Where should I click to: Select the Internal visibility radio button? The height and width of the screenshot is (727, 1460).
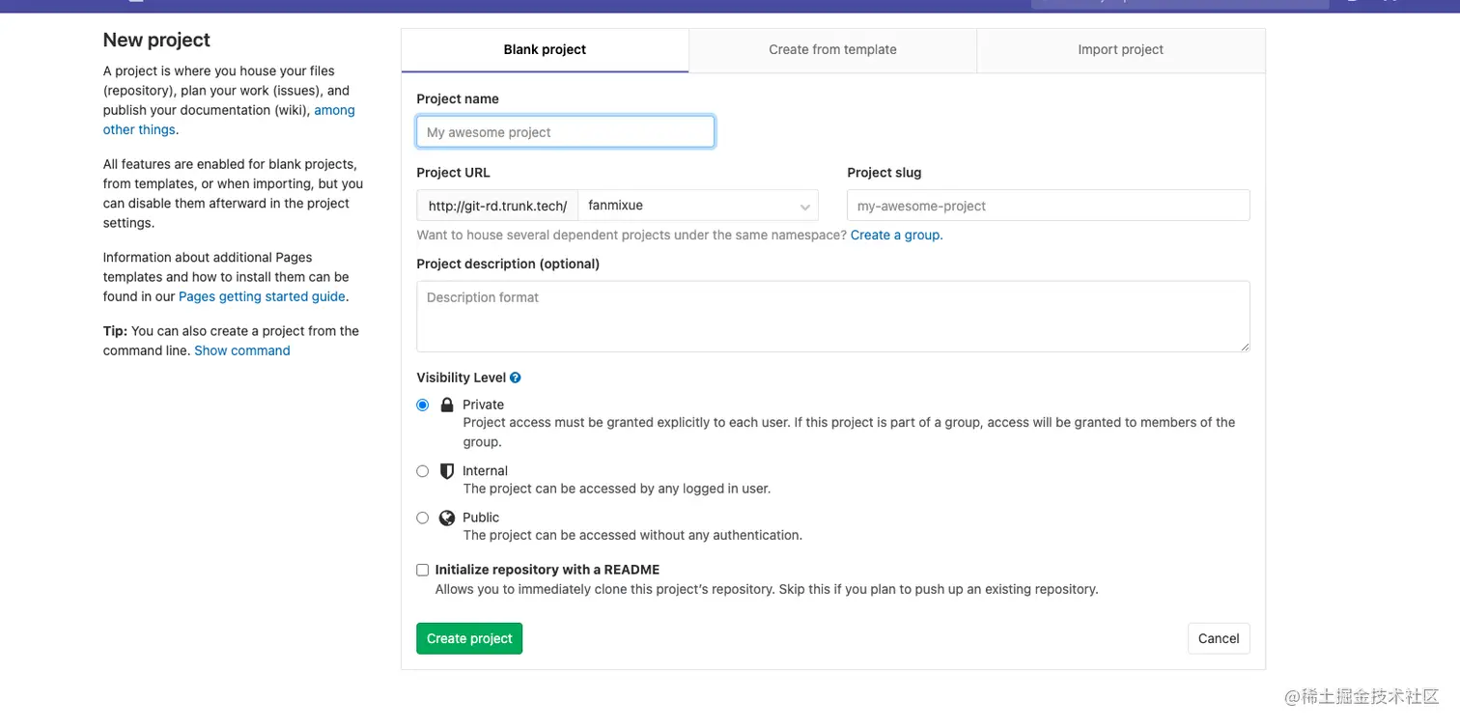pos(423,471)
